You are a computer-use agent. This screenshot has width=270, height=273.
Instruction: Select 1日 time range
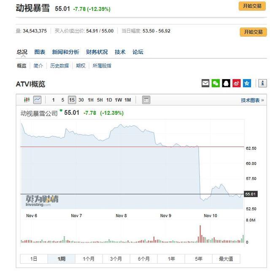[34, 259]
